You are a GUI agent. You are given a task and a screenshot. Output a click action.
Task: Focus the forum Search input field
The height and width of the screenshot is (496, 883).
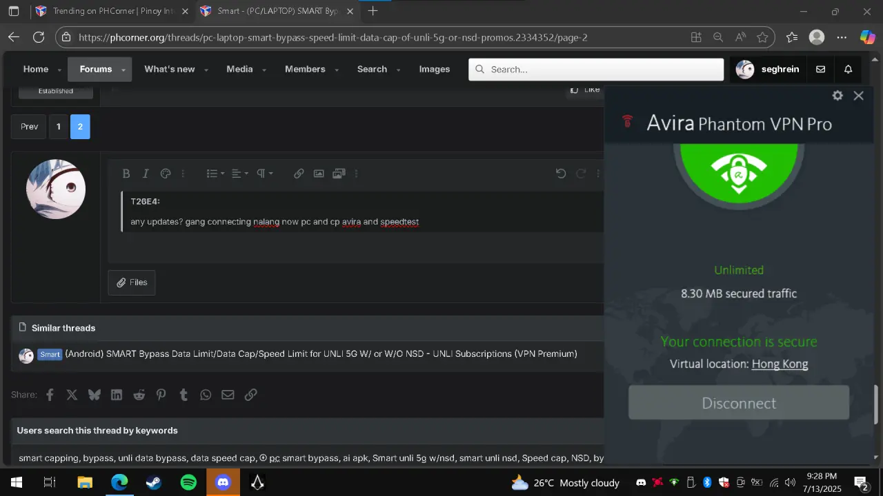[596, 69]
